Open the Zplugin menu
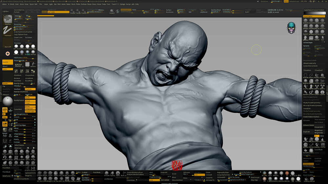The image size is (328, 184). (x=122, y=4)
